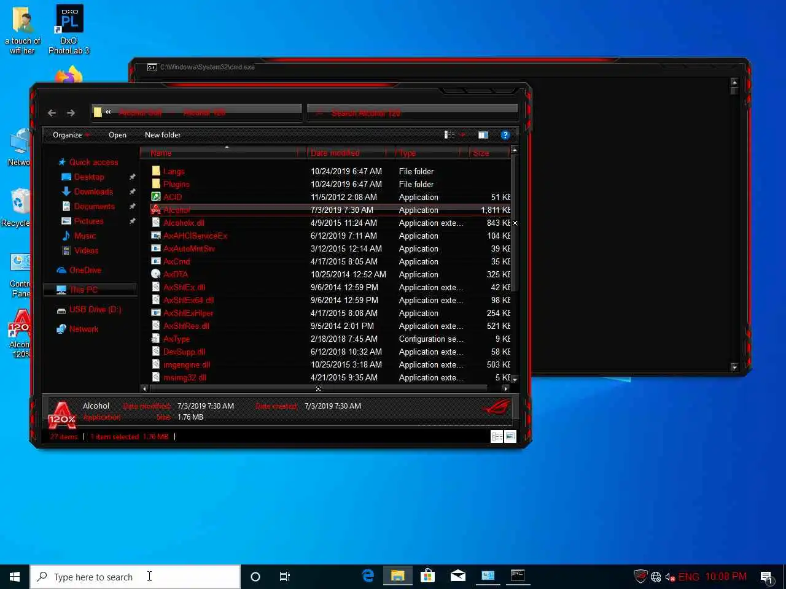The height and width of the screenshot is (589, 786).
Task: Select the AxShlEx64.dll file name
Action: 189,300
